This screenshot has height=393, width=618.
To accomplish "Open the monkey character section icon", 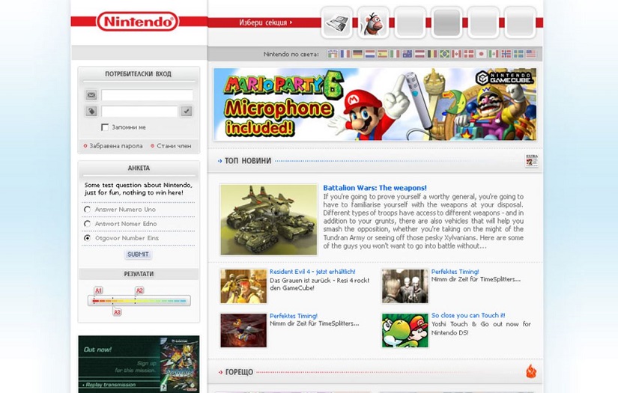I will pyautogui.click(x=373, y=23).
